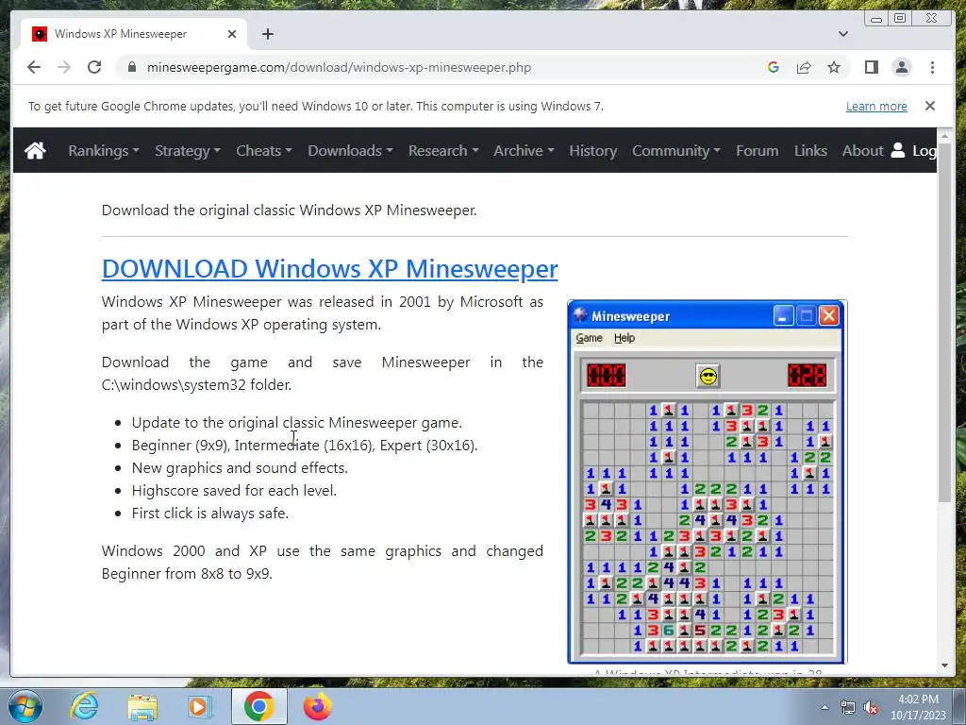Show hidden tray icons arrow
This screenshot has width=966, height=725.
pos(824,707)
